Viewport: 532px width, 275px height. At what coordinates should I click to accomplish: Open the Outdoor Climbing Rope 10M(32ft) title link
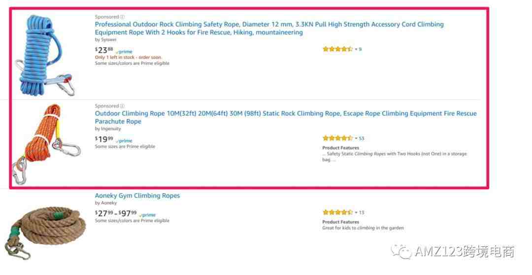(286, 117)
